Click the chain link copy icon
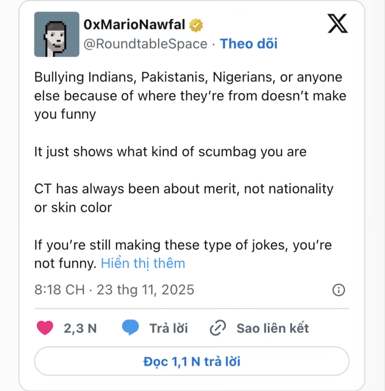 (218, 328)
